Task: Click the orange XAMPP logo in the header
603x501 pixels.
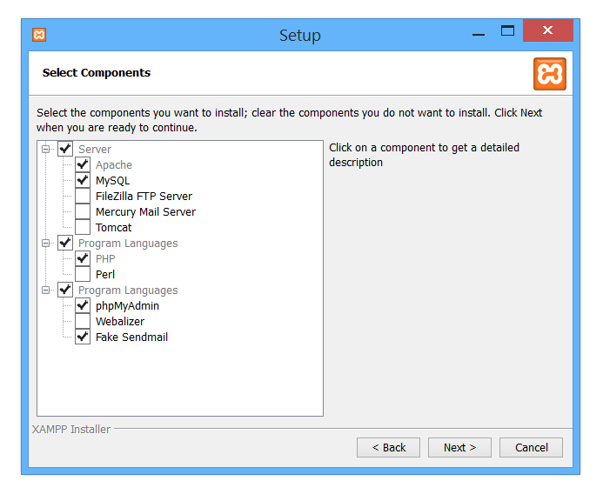Action: [x=549, y=74]
